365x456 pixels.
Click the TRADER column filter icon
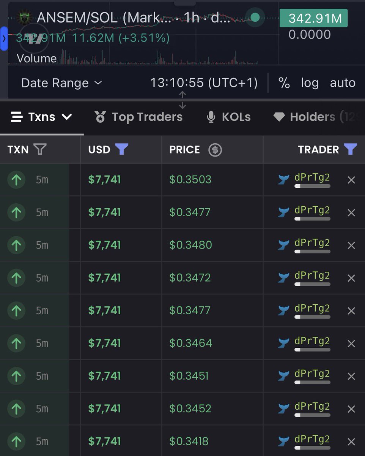click(350, 149)
